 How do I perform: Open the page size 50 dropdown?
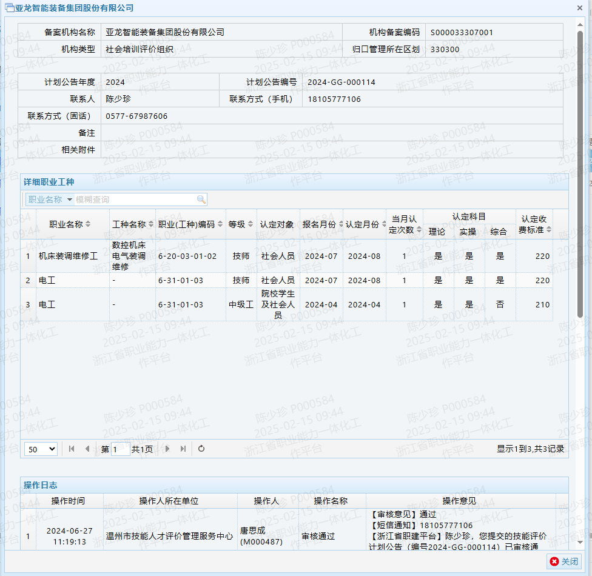tap(41, 449)
